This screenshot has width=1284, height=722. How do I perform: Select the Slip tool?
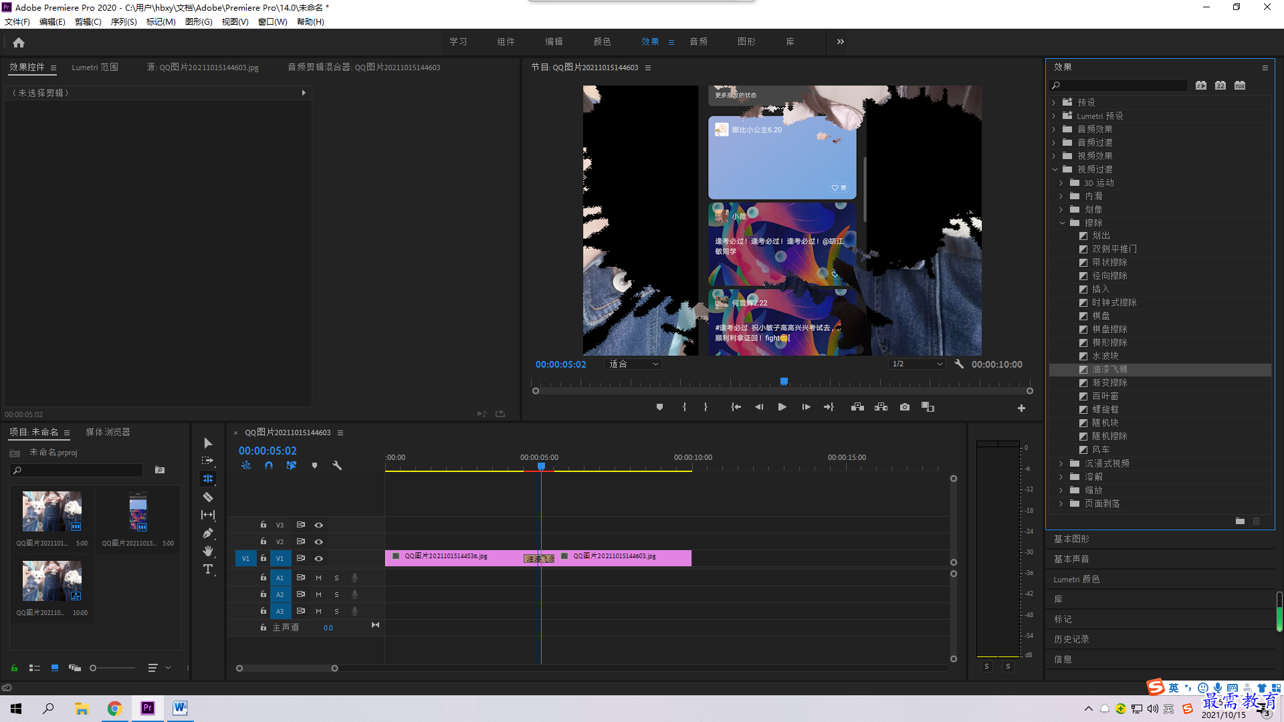(x=208, y=515)
